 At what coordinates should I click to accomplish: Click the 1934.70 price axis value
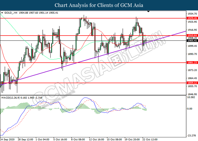192,14
